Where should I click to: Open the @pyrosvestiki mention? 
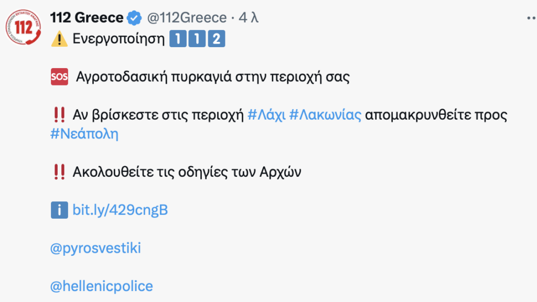tap(95, 248)
